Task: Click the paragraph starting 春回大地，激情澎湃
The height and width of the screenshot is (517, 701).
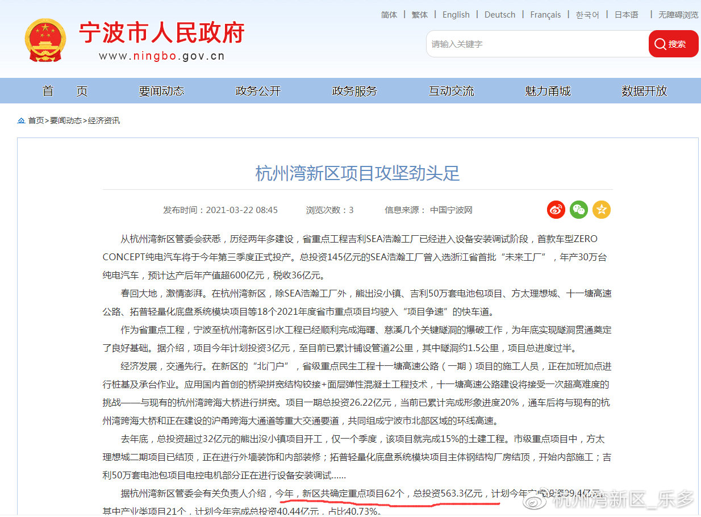Action: (357, 303)
